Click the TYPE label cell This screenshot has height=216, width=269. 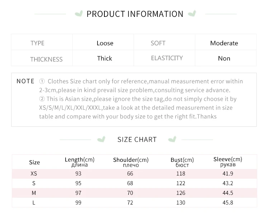[x=42, y=42]
